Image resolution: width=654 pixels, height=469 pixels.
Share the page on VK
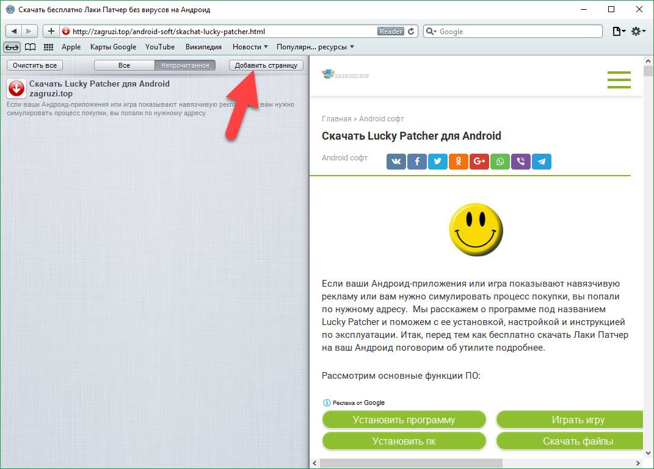[x=396, y=161]
